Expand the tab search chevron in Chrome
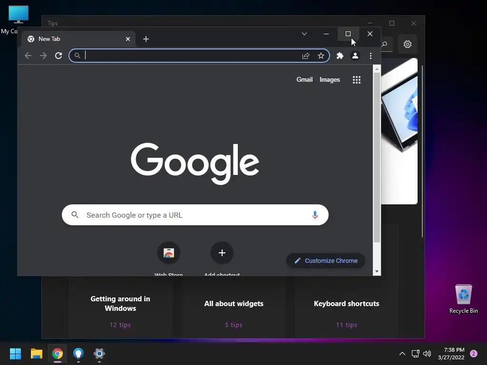This screenshot has height=365, width=487. [x=304, y=34]
